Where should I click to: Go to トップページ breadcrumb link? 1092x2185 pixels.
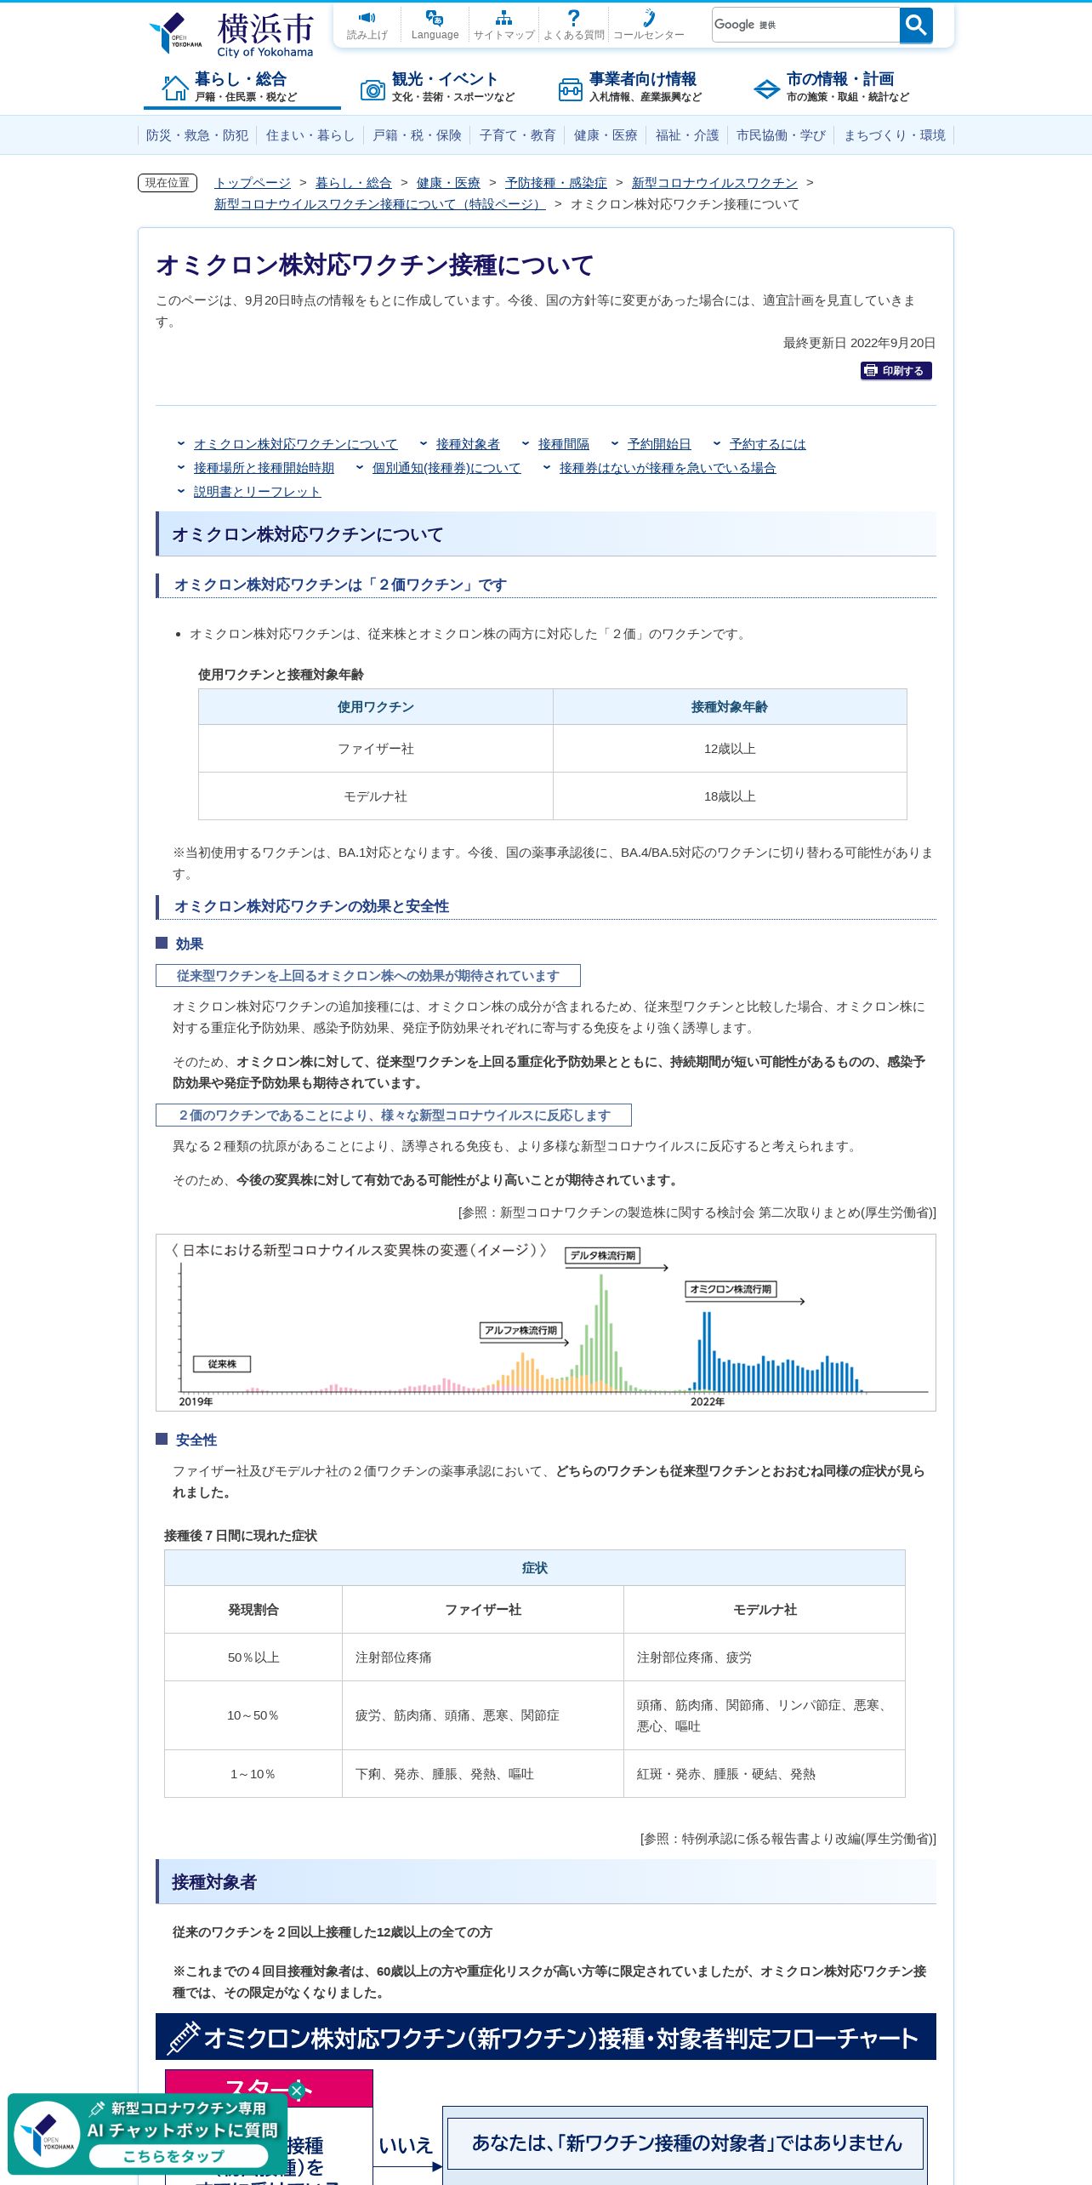(253, 183)
